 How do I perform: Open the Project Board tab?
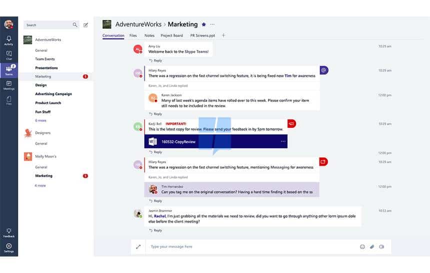pos(171,35)
